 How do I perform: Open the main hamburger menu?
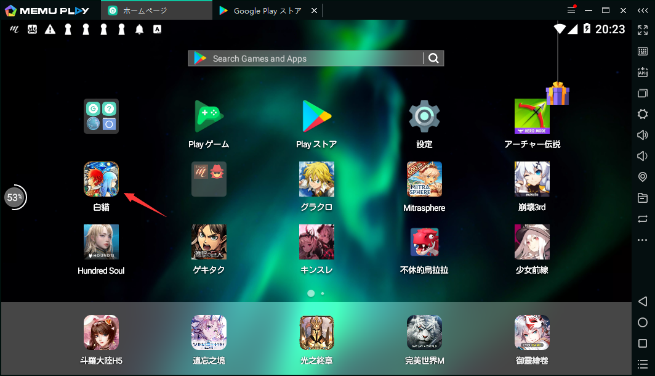click(x=571, y=10)
